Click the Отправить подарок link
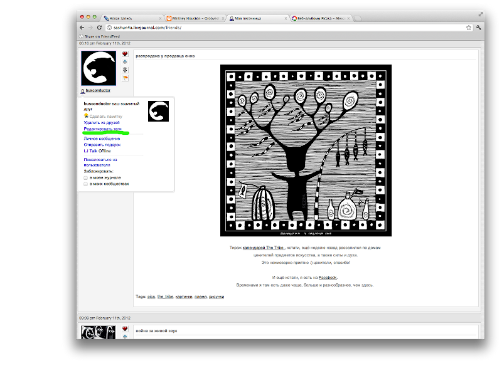 pyautogui.click(x=102, y=145)
